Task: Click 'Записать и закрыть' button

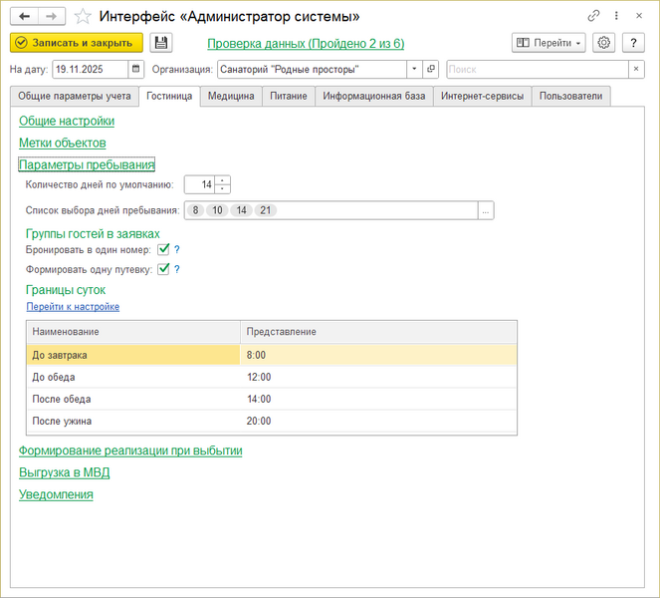Action: pyautogui.click(x=77, y=43)
